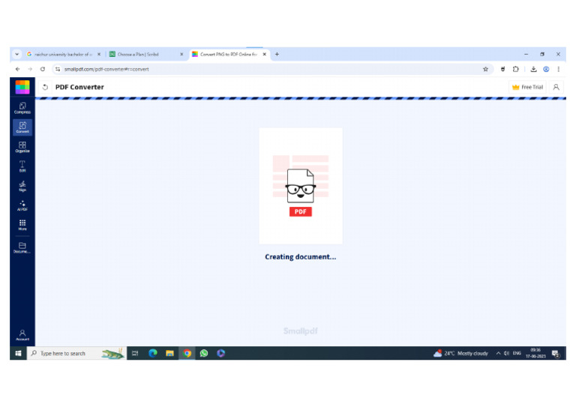Click the PDF document preview thumbnail
Screen dimensions: 576x407
point(301,186)
